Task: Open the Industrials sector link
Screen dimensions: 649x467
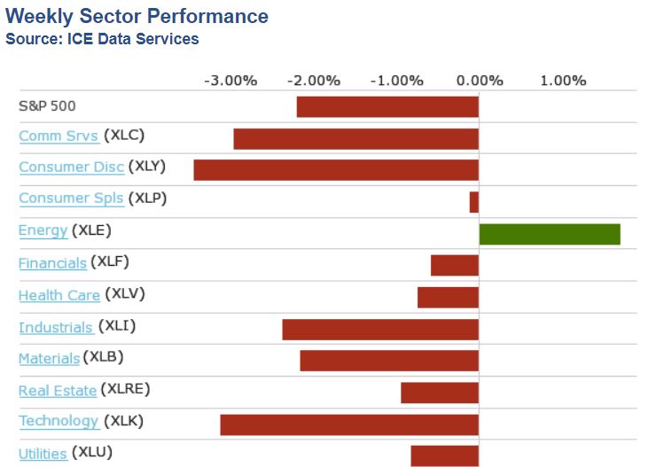Action: click(56, 327)
